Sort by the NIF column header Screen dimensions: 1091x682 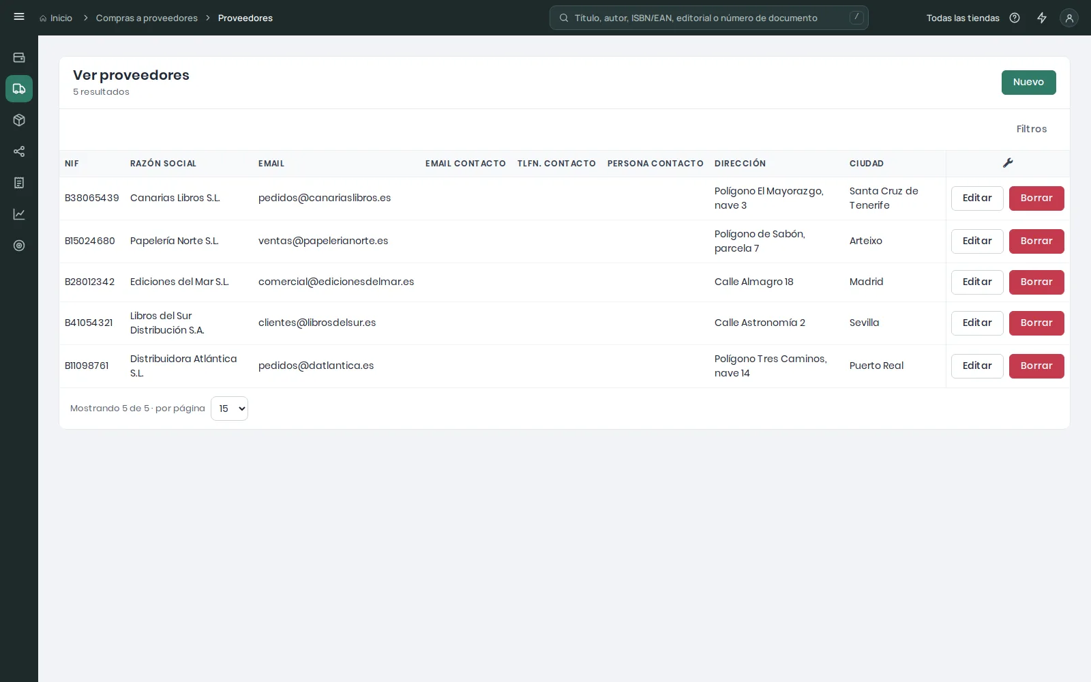(72, 164)
